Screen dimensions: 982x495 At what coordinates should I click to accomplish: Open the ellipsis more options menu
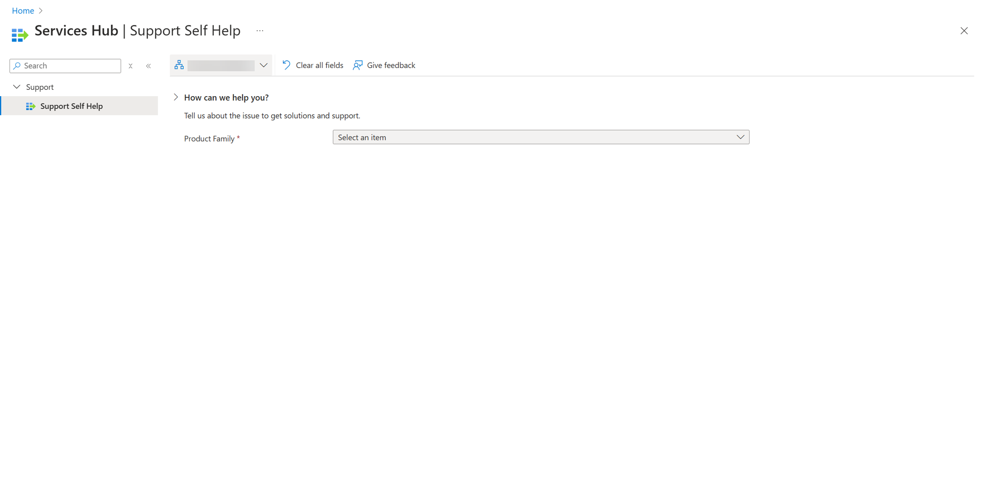click(260, 31)
